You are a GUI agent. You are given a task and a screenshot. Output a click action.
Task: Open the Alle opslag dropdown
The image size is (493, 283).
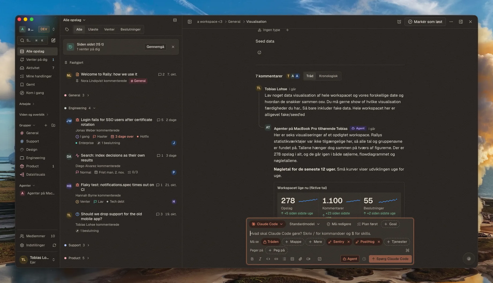pos(74,20)
